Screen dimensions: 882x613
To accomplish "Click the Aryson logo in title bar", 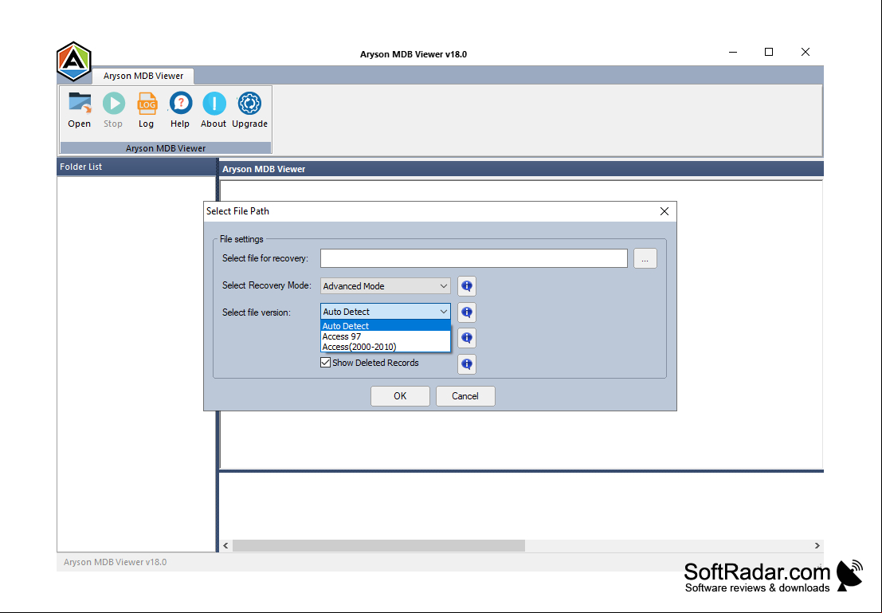I will point(73,61).
